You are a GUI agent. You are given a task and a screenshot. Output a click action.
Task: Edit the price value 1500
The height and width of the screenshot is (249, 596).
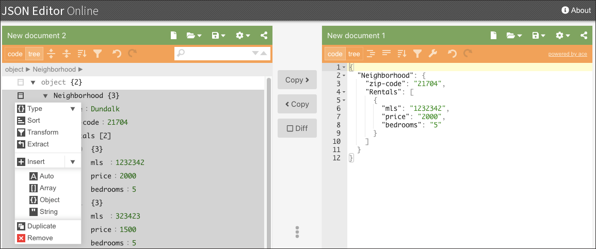coord(128,229)
